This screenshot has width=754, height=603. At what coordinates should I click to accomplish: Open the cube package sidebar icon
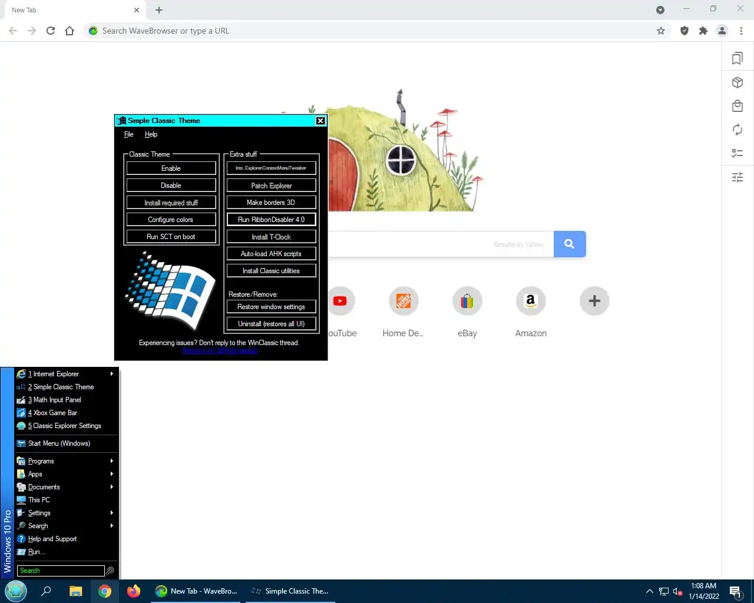738,82
